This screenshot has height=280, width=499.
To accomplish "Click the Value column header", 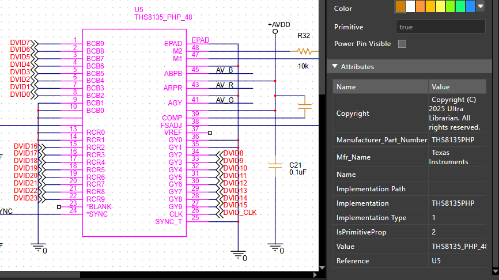I will point(441,87).
